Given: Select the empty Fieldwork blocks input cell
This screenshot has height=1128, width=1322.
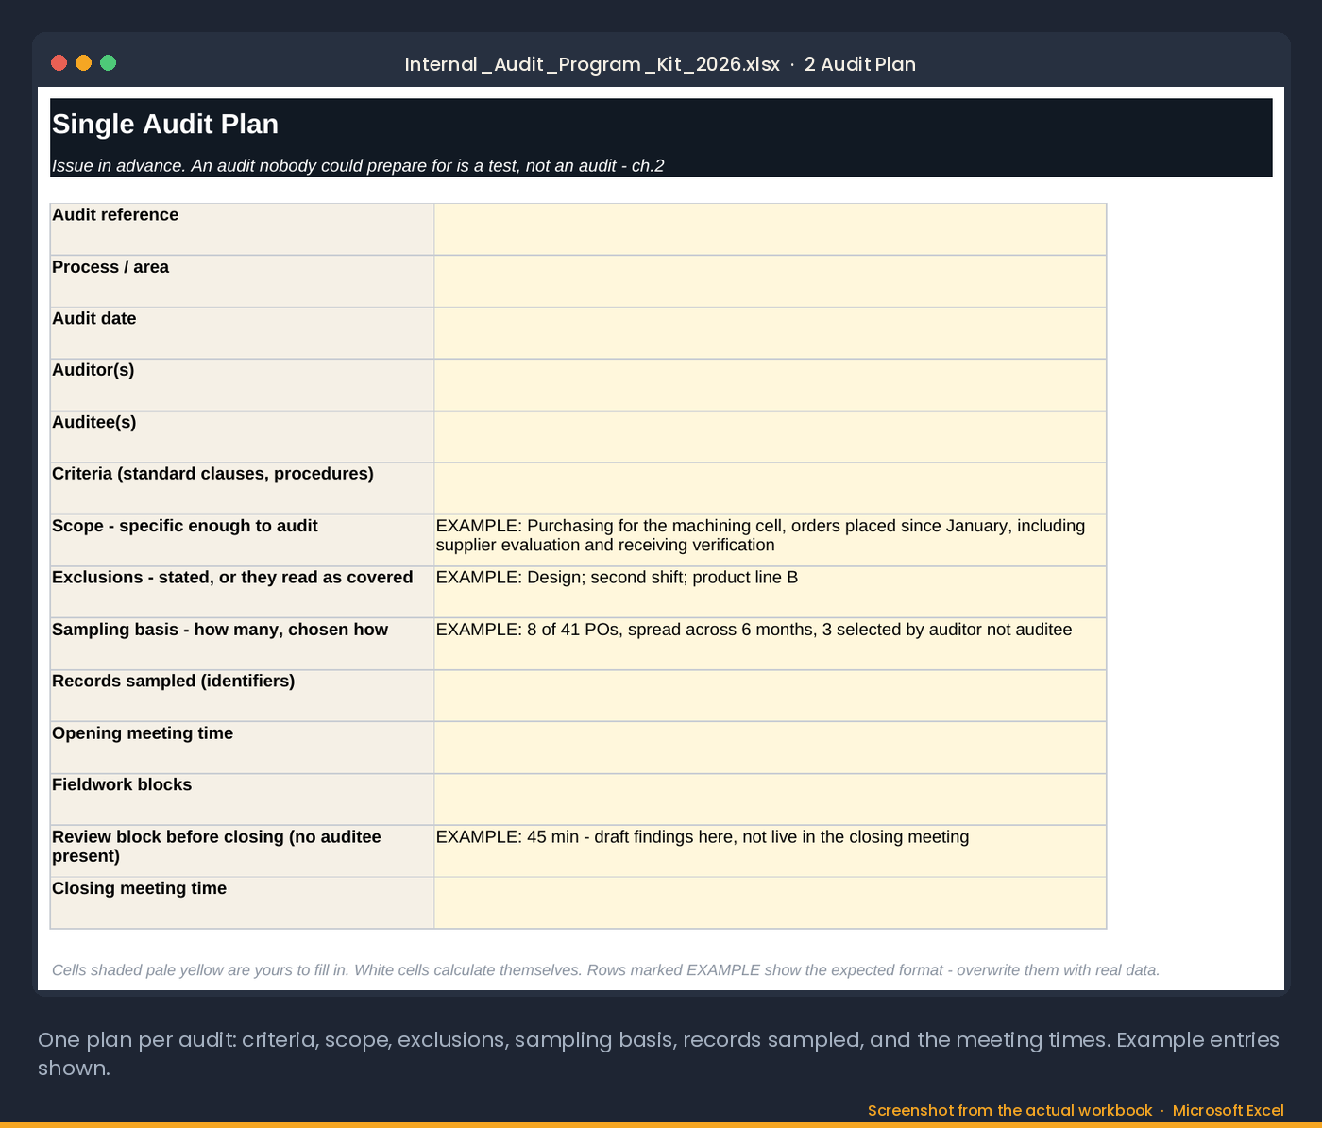Looking at the screenshot, I should coord(770,800).
